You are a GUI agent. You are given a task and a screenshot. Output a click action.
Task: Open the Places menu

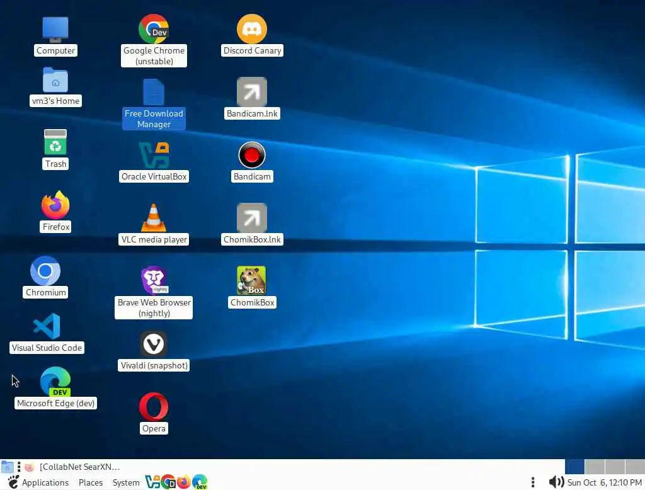point(91,482)
